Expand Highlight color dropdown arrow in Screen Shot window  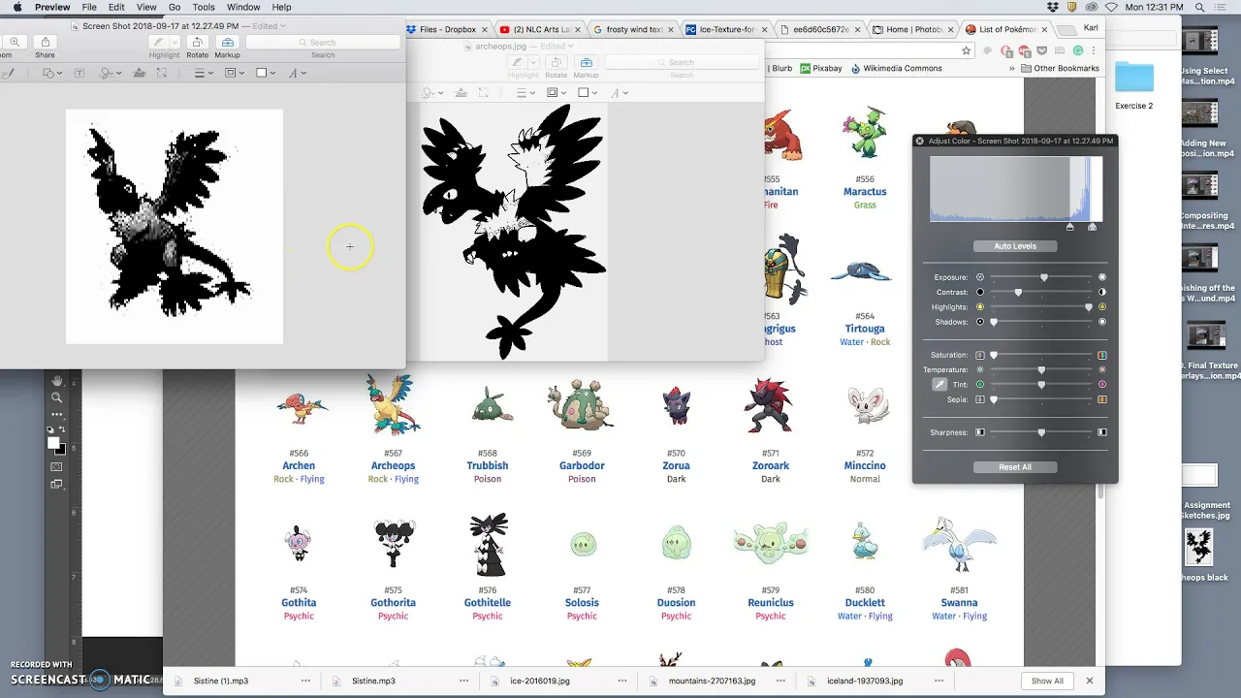coord(173,43)
